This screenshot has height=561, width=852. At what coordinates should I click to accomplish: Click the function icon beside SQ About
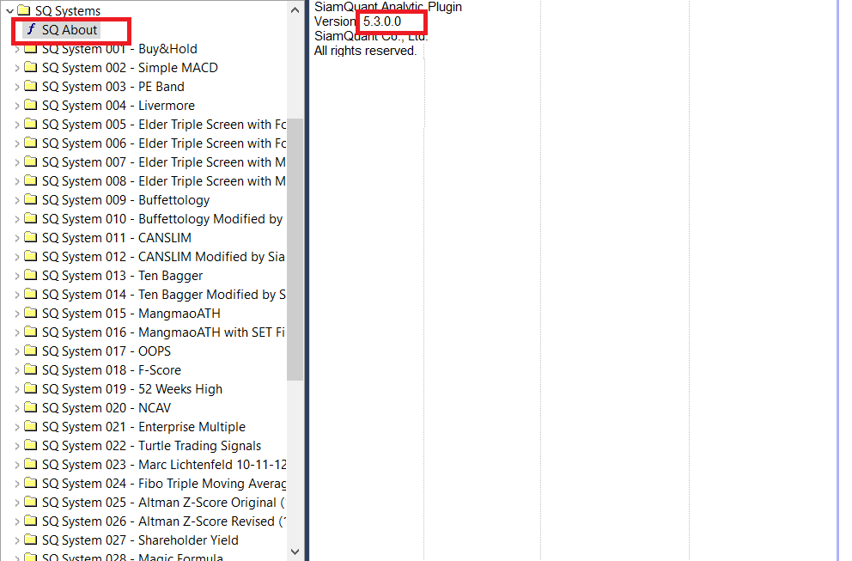tap(32, 30)
